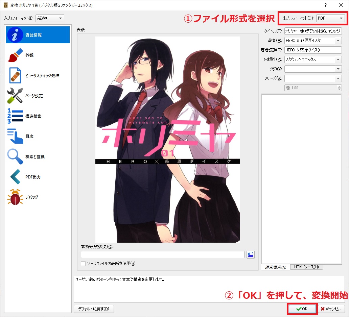Click デフォルトに戻す restore defaults button
349x317 pixels.
94,309
